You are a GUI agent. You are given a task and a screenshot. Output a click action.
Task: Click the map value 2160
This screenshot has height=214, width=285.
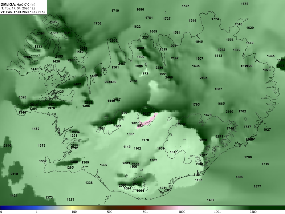click(x=229, y=112)
